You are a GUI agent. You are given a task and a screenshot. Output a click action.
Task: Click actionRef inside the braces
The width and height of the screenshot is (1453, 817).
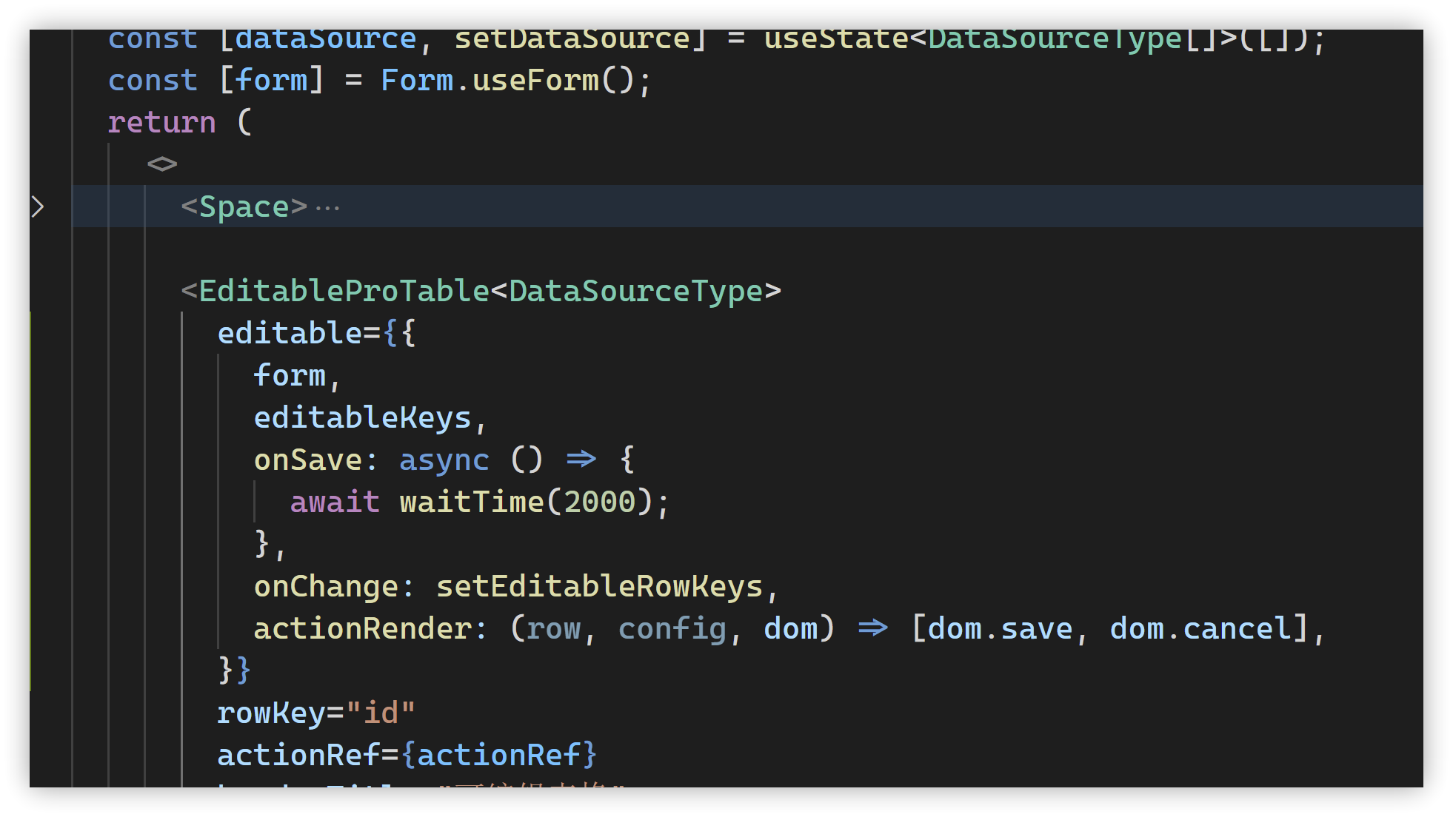point(498,755)
